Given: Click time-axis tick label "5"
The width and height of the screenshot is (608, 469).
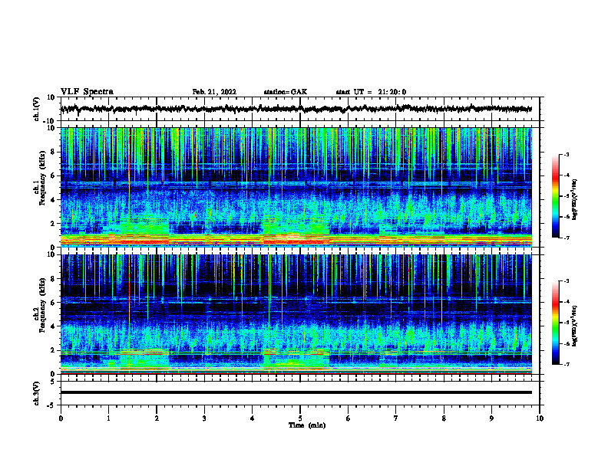Looking at the screenshot, I should click(300, 418).
